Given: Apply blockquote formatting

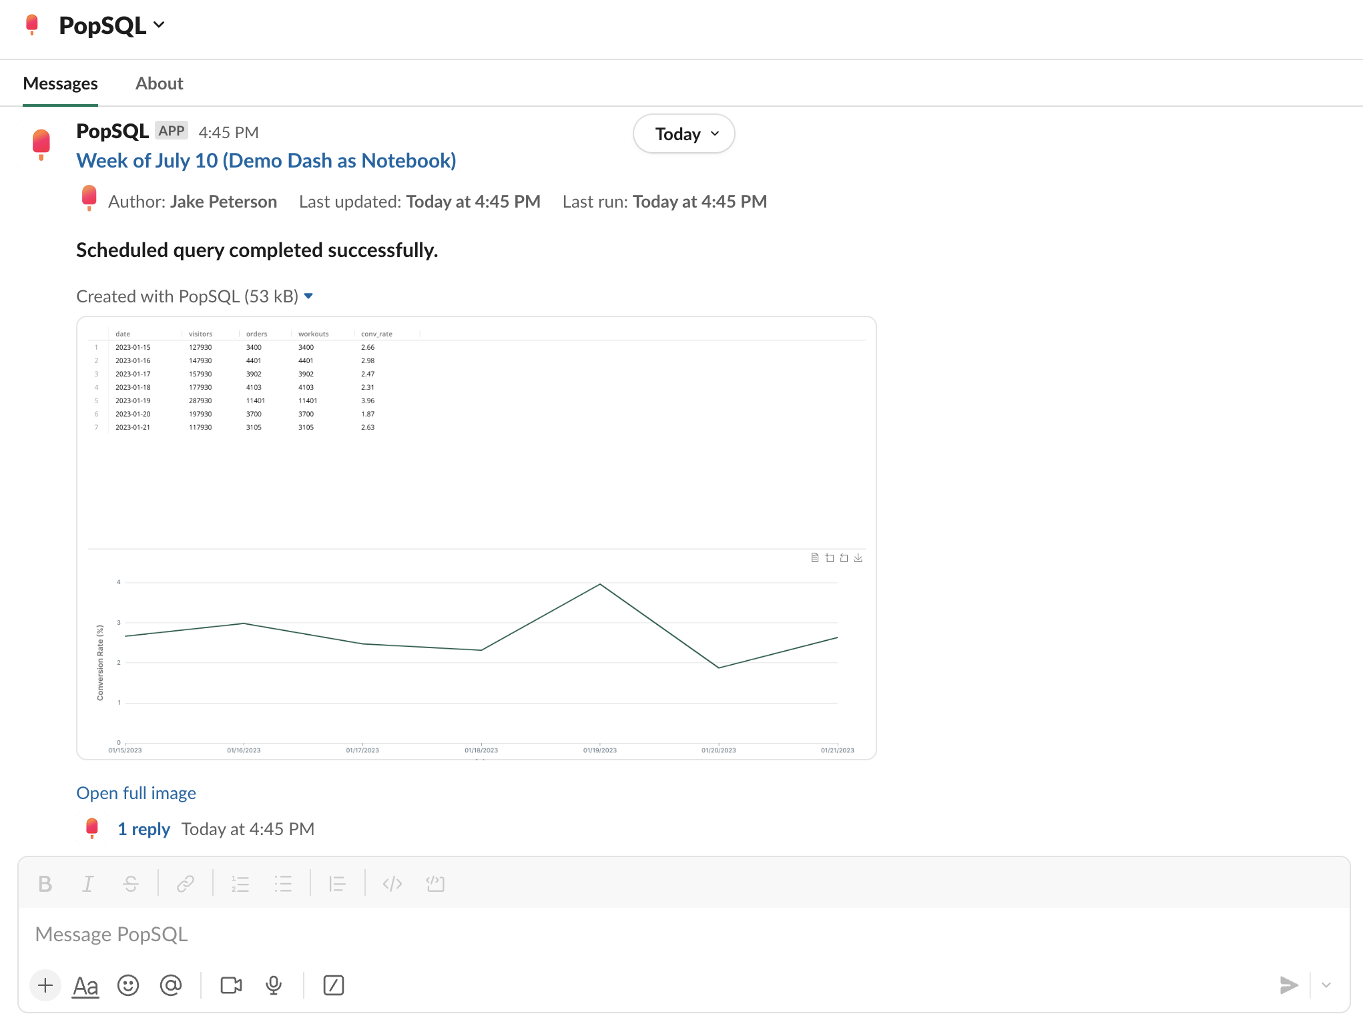Looking at the screenshot, I should click(337, 884).
